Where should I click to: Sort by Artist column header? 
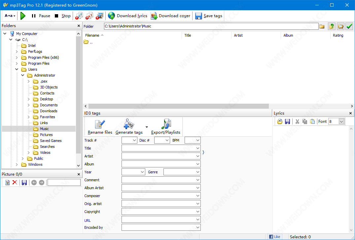coord(256,35)
